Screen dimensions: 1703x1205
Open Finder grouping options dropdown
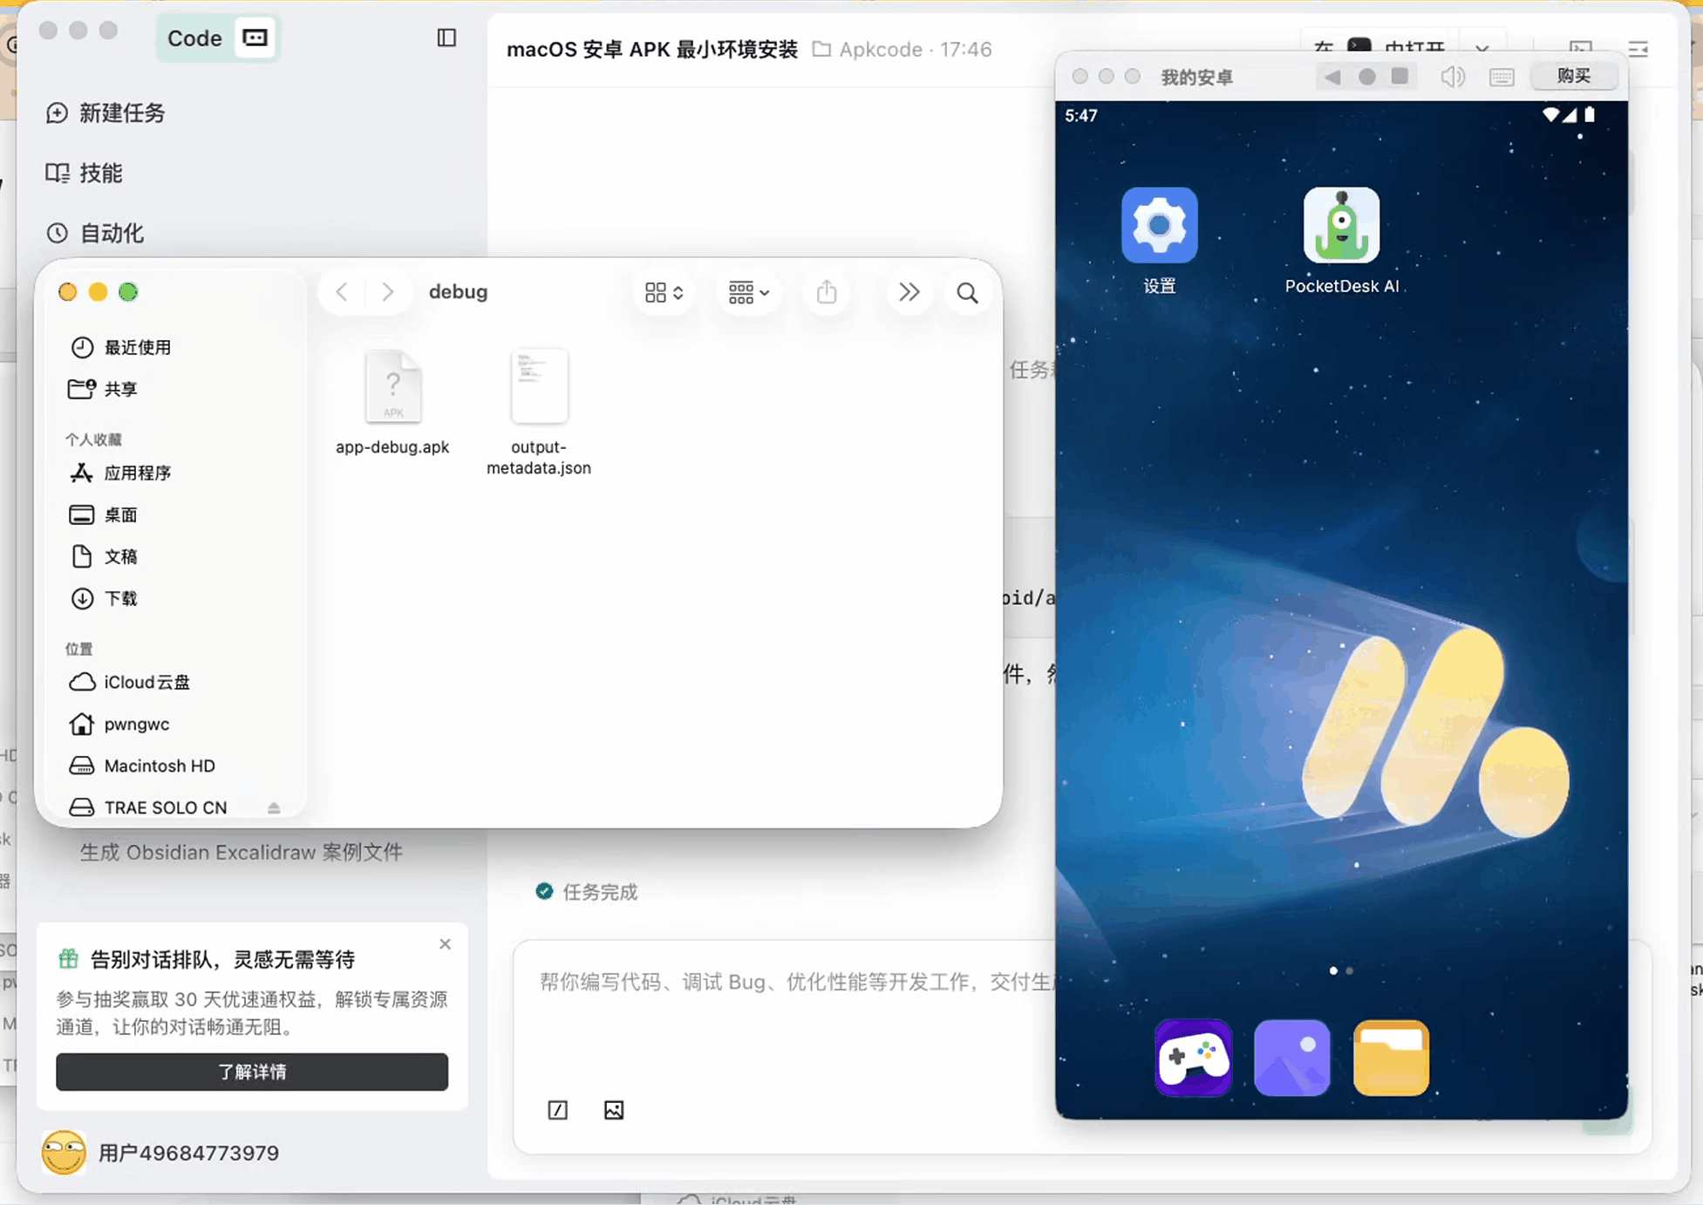coord(748,292)
